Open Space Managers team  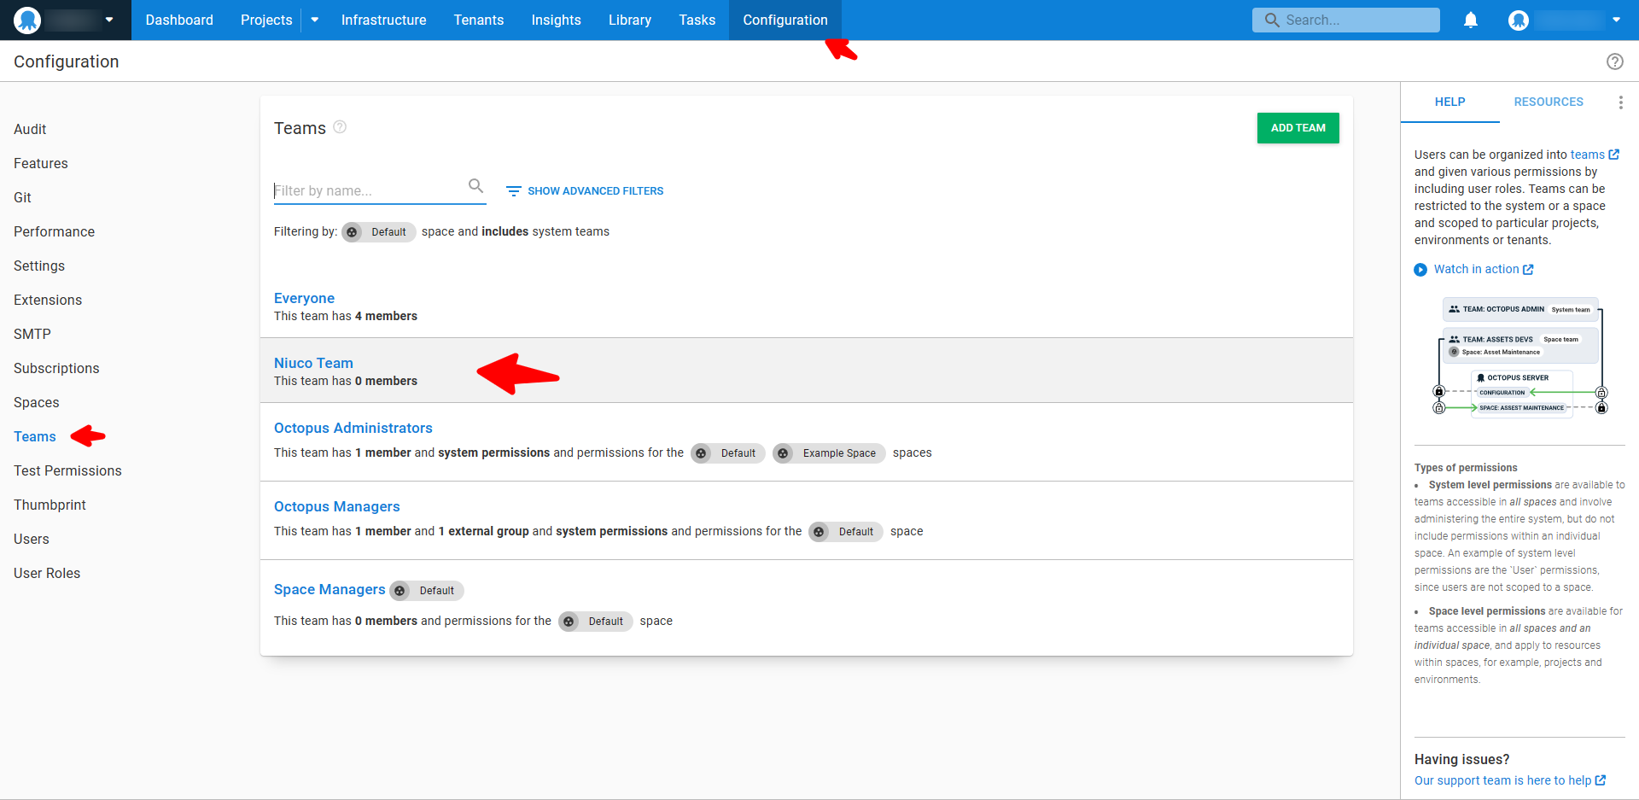pyautogui.click(x=330, y=589)
